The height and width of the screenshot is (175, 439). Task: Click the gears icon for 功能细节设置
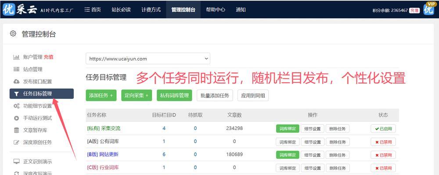click(17, 106)
